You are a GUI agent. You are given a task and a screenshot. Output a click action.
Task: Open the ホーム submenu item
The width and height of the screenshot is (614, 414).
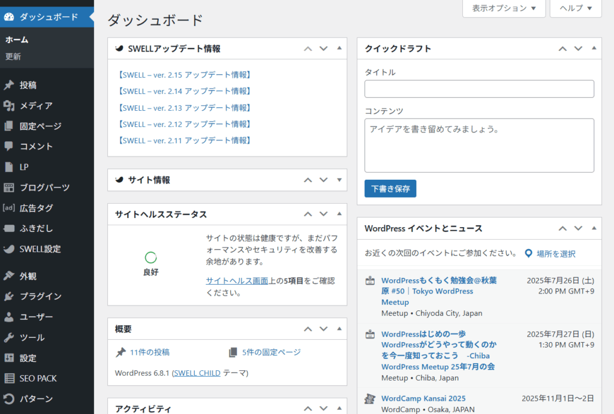click(17, 40)
